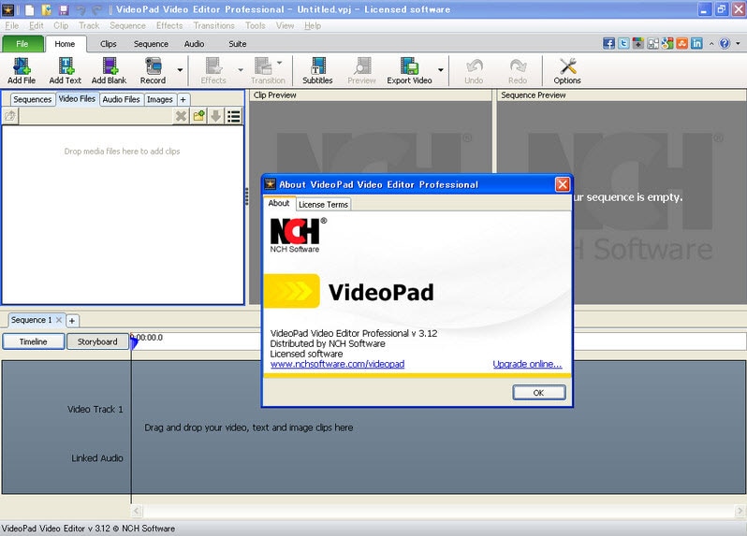The image size is (747, 536).
Task: Open the Clip menu
Action: click(x=61, y=25)
